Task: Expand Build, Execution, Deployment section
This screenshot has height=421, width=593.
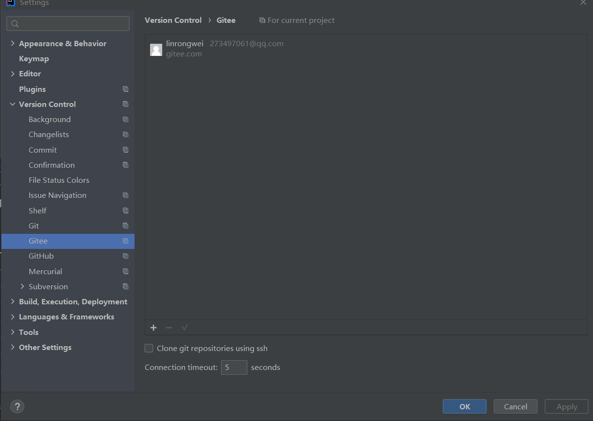Action: tap(13, 301)
